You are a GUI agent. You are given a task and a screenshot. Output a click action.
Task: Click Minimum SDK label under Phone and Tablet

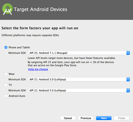coord(17,53)
